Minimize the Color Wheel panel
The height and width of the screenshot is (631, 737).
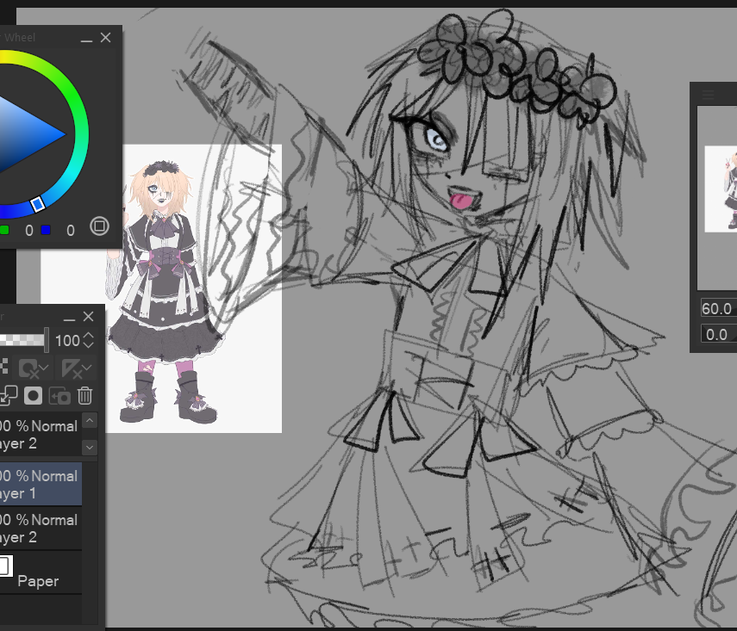pyautogui.click(x=86, y=38)
